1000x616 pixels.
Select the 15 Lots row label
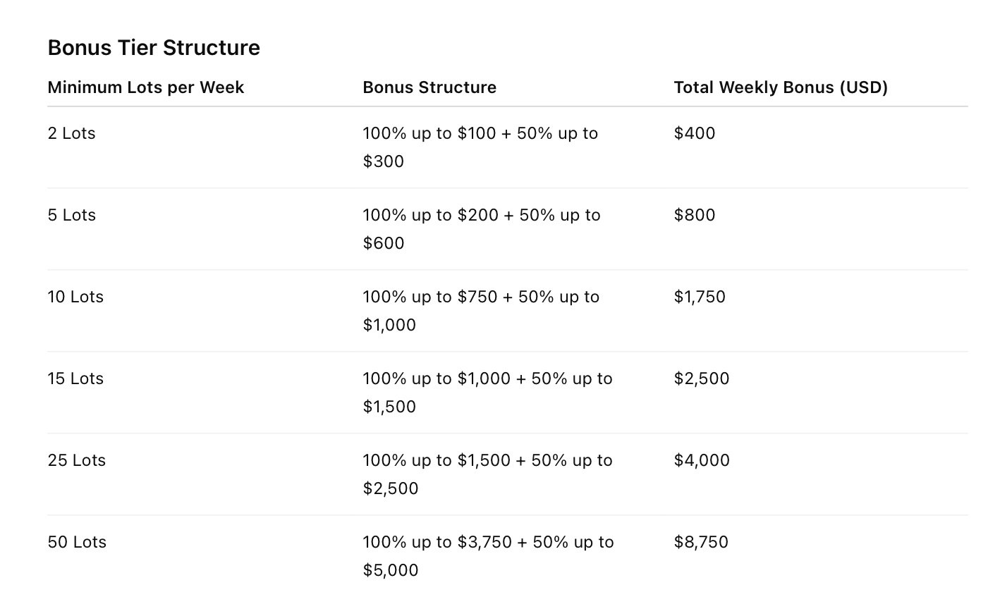click(x=75, y=378)
